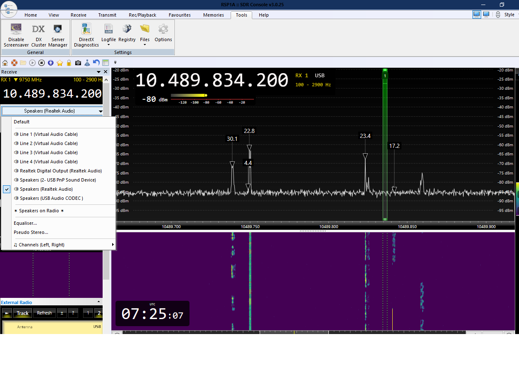Collapse the External Radio panel
This screenshot has width=519, height=371.
tap(98, 302)
